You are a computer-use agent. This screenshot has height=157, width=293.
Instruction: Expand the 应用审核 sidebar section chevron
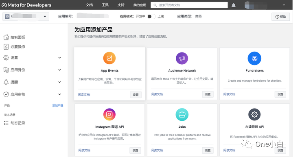(x=59, y=94)
